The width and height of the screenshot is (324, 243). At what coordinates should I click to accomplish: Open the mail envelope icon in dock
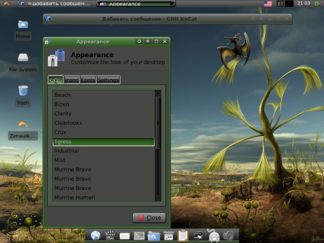click(124, 236)
